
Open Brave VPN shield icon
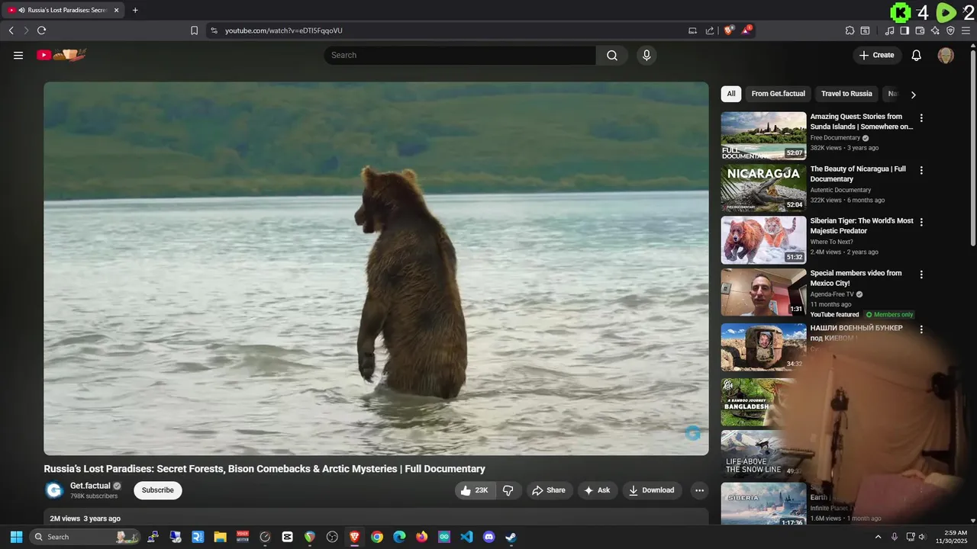(x=950, y=30)
